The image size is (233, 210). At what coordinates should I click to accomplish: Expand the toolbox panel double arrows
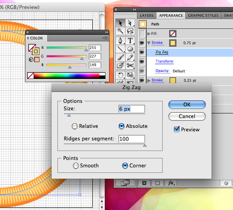[134, 10]
